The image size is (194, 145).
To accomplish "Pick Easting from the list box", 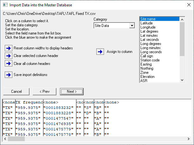I will tap(147, 64).
